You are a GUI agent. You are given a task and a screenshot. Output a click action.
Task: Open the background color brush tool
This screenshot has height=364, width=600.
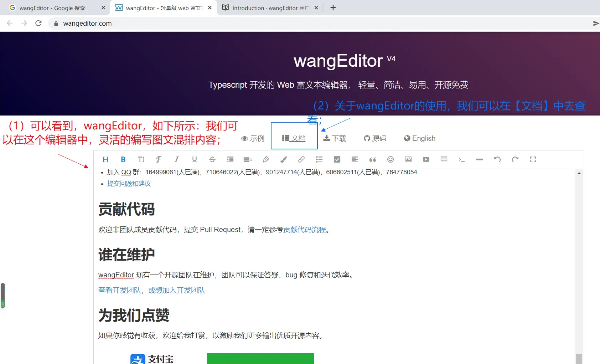tap(284, 159)
